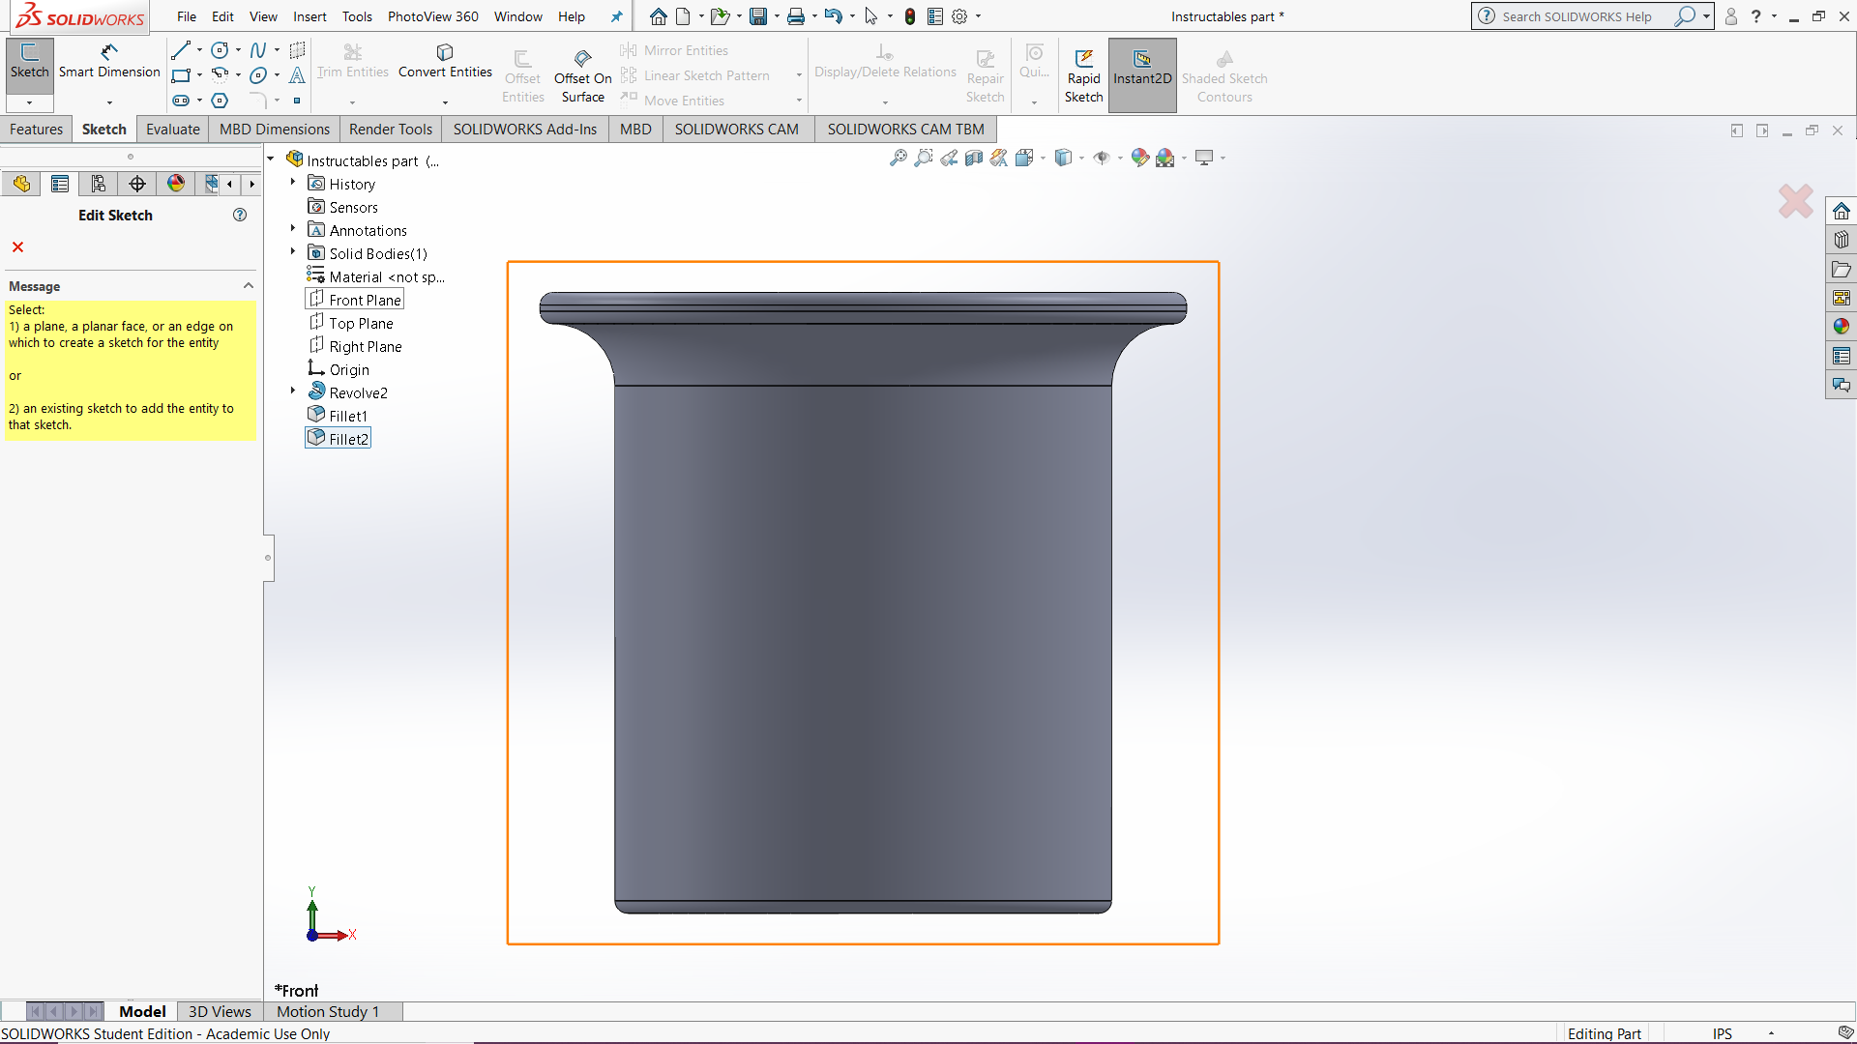
Task: Select the Line sketch tool
Action: tap(181, 50)
